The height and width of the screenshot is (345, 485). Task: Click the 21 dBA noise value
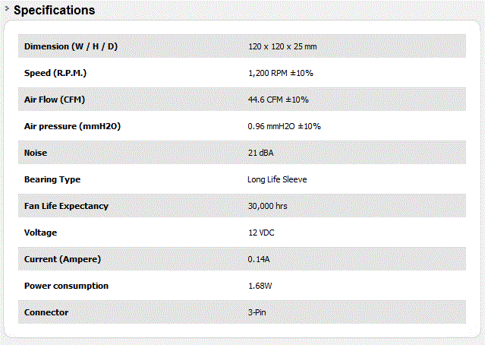tap(261, 153)
